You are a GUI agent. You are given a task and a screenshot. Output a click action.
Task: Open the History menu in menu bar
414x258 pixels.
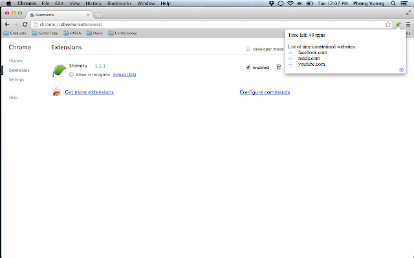click(93, 3)
